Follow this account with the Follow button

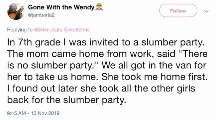point(178,11)
